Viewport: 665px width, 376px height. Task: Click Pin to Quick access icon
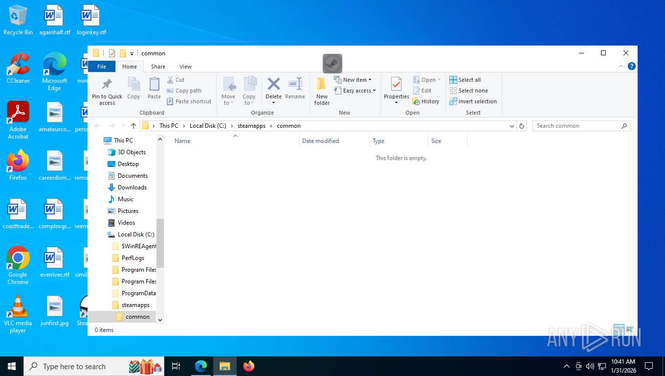[x=107, y=84]
